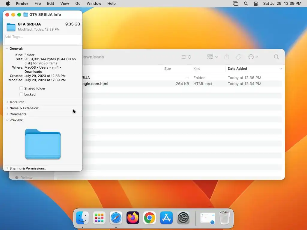This screenshot has width=307, height=230.
Task: Open the Trash from the Dock
Action: [224, 217]
